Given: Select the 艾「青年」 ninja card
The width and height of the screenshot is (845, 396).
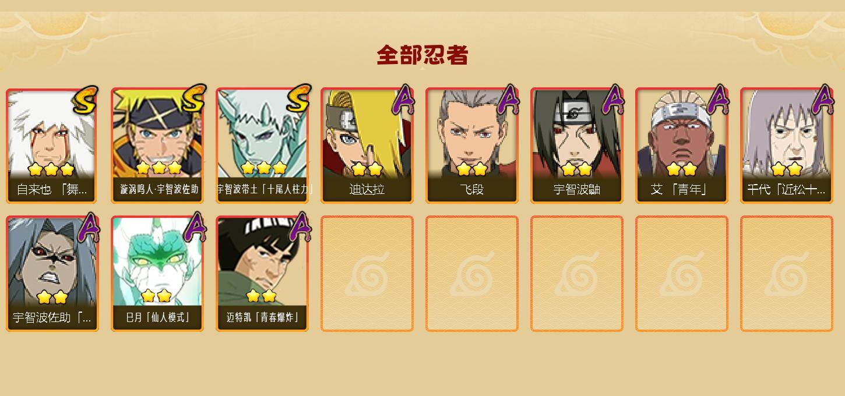Looking at the screenshot, I should coord(682,146).
